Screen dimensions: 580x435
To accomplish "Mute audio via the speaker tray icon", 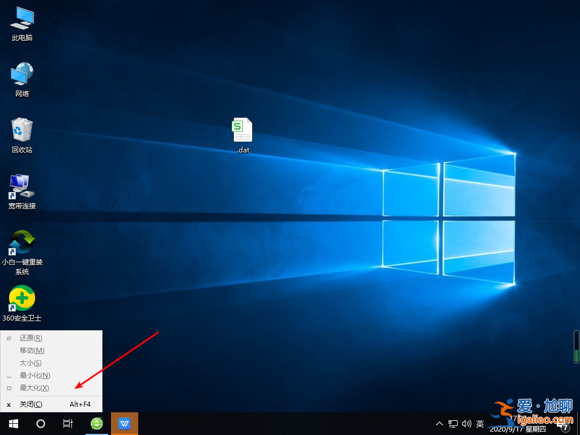I will pos(466,423).
